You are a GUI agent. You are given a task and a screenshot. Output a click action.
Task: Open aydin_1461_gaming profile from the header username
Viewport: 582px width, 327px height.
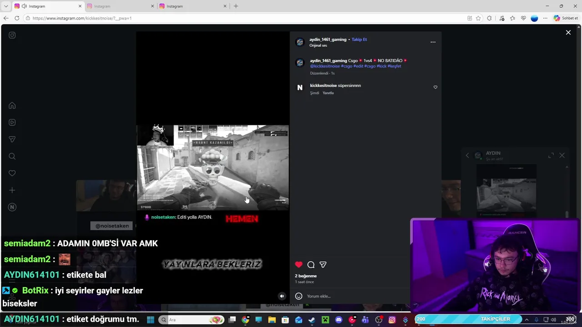328,40
